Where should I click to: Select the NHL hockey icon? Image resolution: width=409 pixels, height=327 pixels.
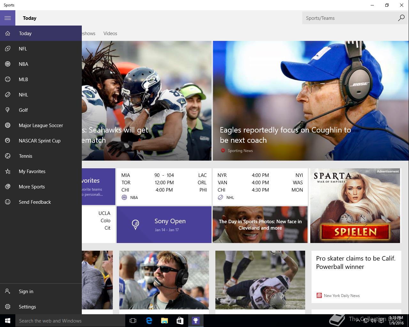coord(8,95)
